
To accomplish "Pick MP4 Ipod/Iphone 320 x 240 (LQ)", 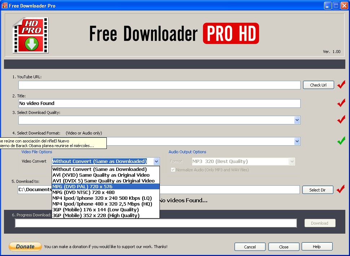I will click(x=106, y=198).
